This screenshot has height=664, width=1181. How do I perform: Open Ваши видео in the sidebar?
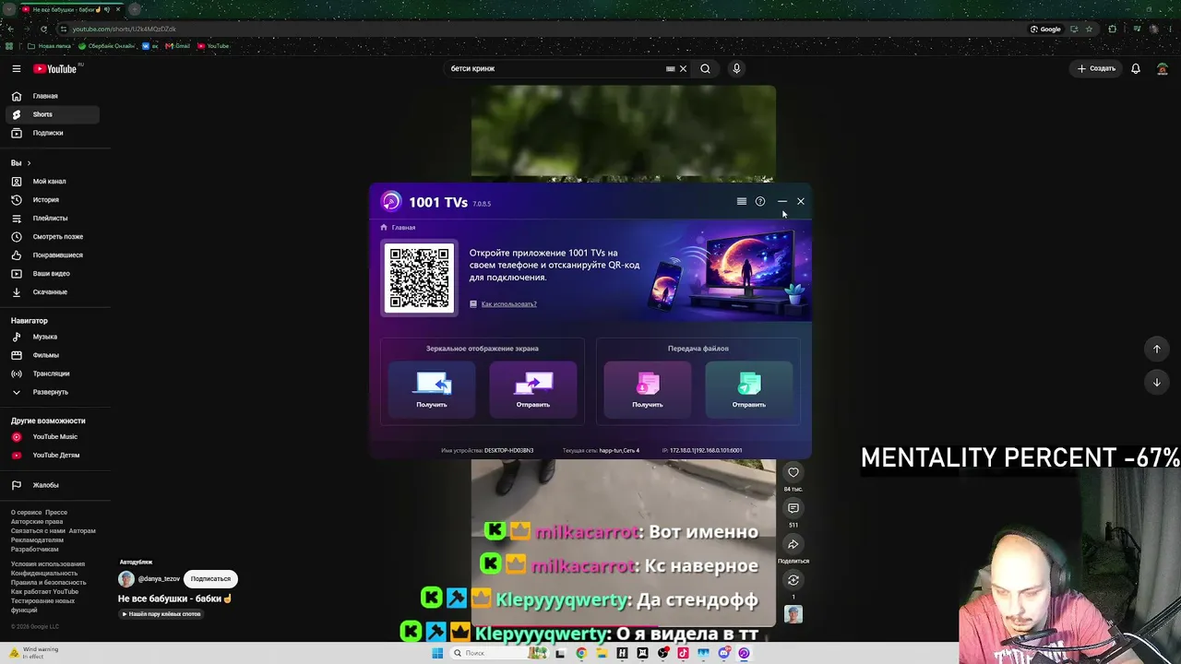(x=52, y=274)
